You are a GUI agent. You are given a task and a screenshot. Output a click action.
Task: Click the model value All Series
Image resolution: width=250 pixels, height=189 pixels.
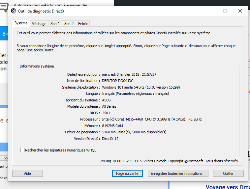109,106
